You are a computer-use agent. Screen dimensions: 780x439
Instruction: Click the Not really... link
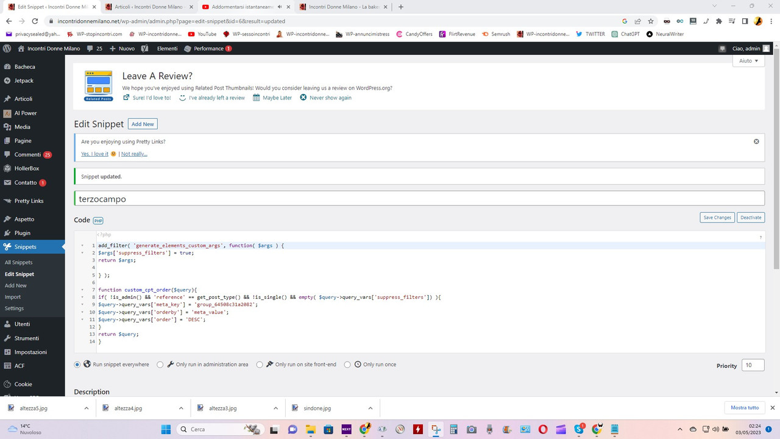click(134, 154)
